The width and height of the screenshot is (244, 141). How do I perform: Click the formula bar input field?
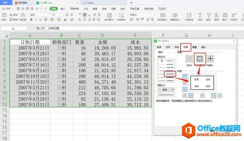click(x=145, y=28)
